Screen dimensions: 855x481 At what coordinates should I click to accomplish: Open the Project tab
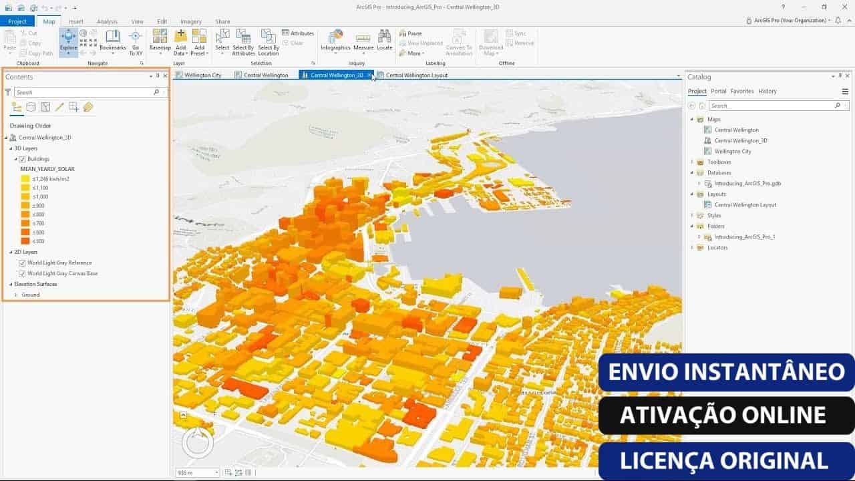[17, 21]
